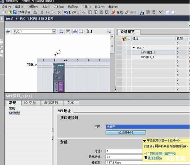Go online (在线) with the PLC

tap(117, 12)
